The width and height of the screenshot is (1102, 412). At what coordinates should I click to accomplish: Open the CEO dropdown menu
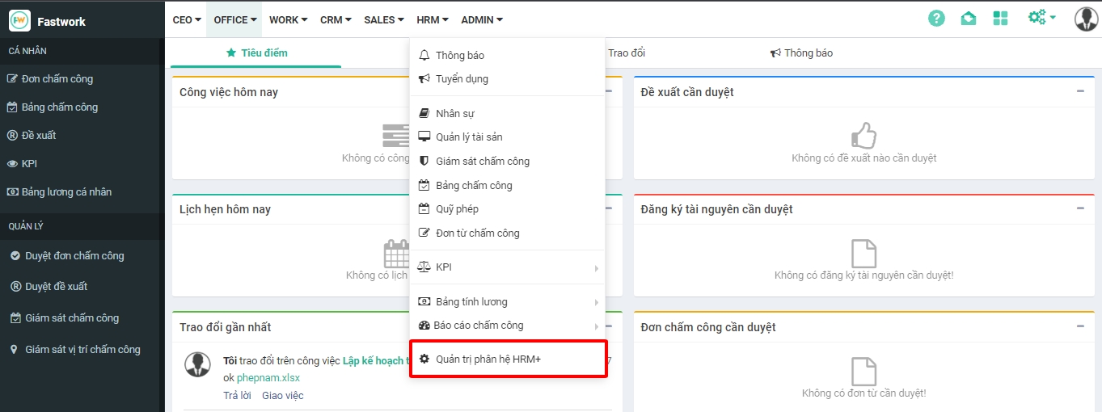187,19
